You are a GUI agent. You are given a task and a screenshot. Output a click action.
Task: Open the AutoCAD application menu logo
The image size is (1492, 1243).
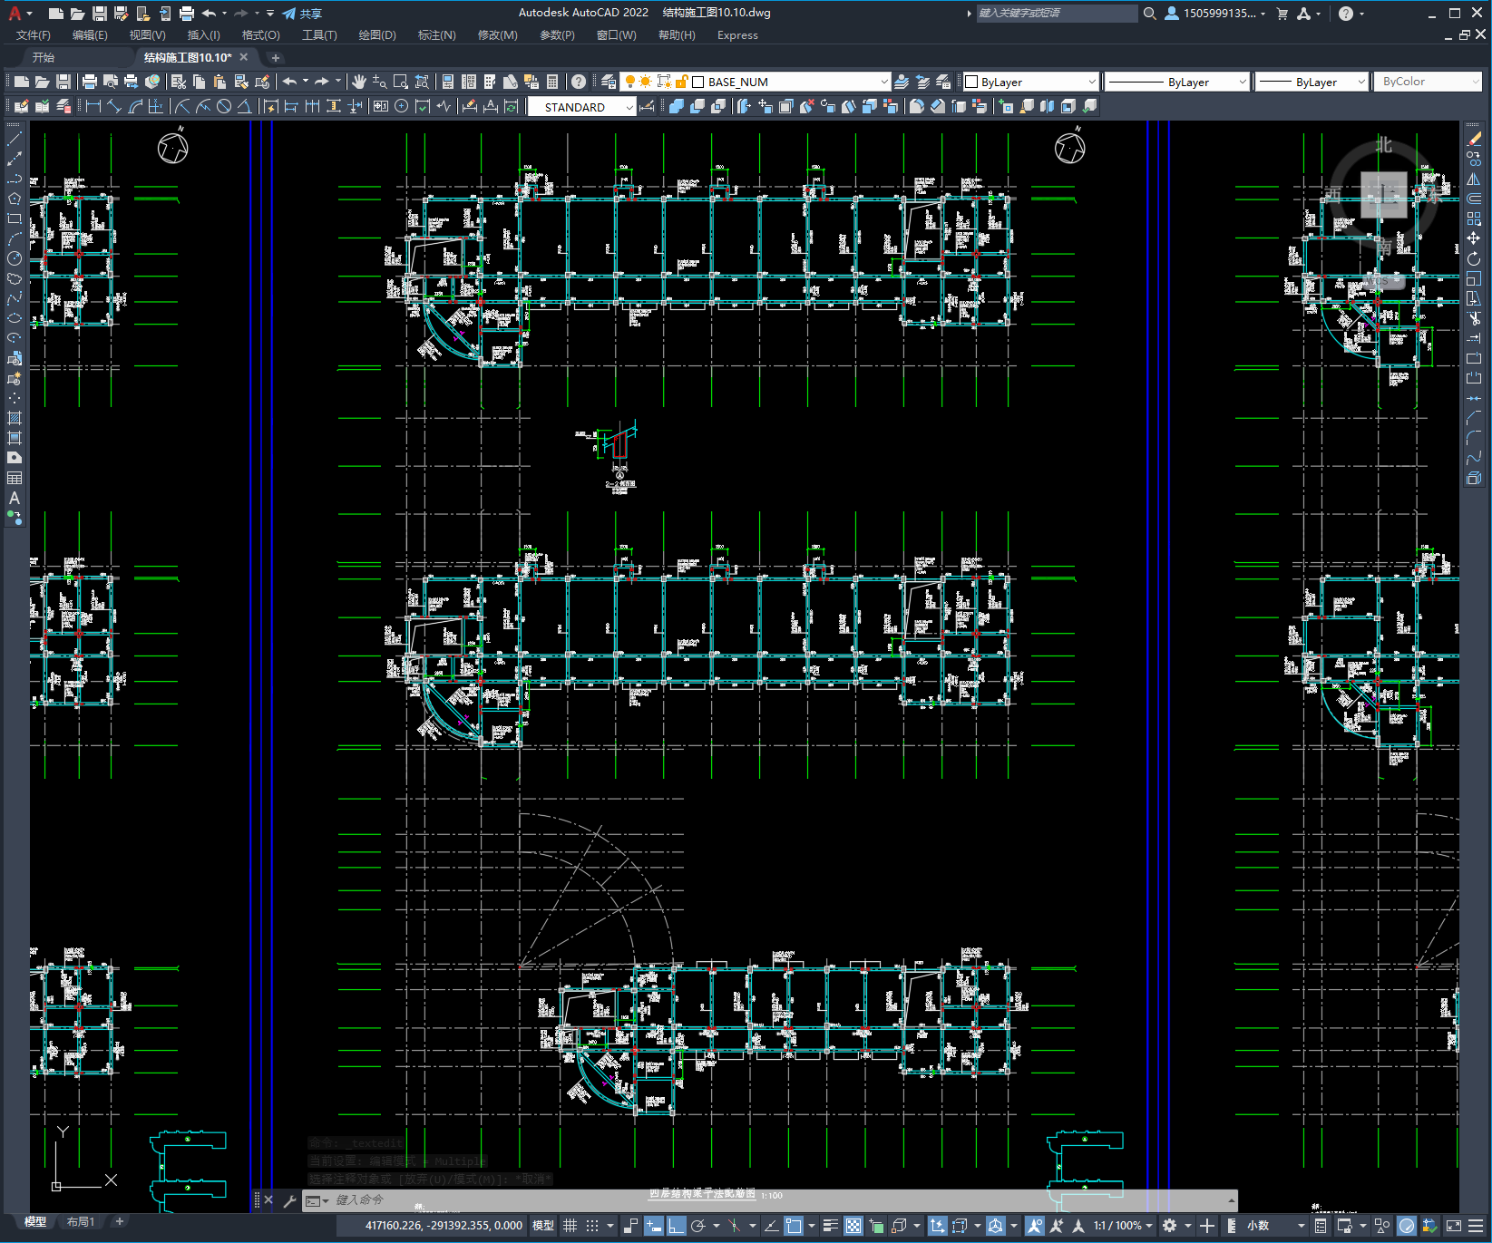pyautogui.click(x=15, y=13)
